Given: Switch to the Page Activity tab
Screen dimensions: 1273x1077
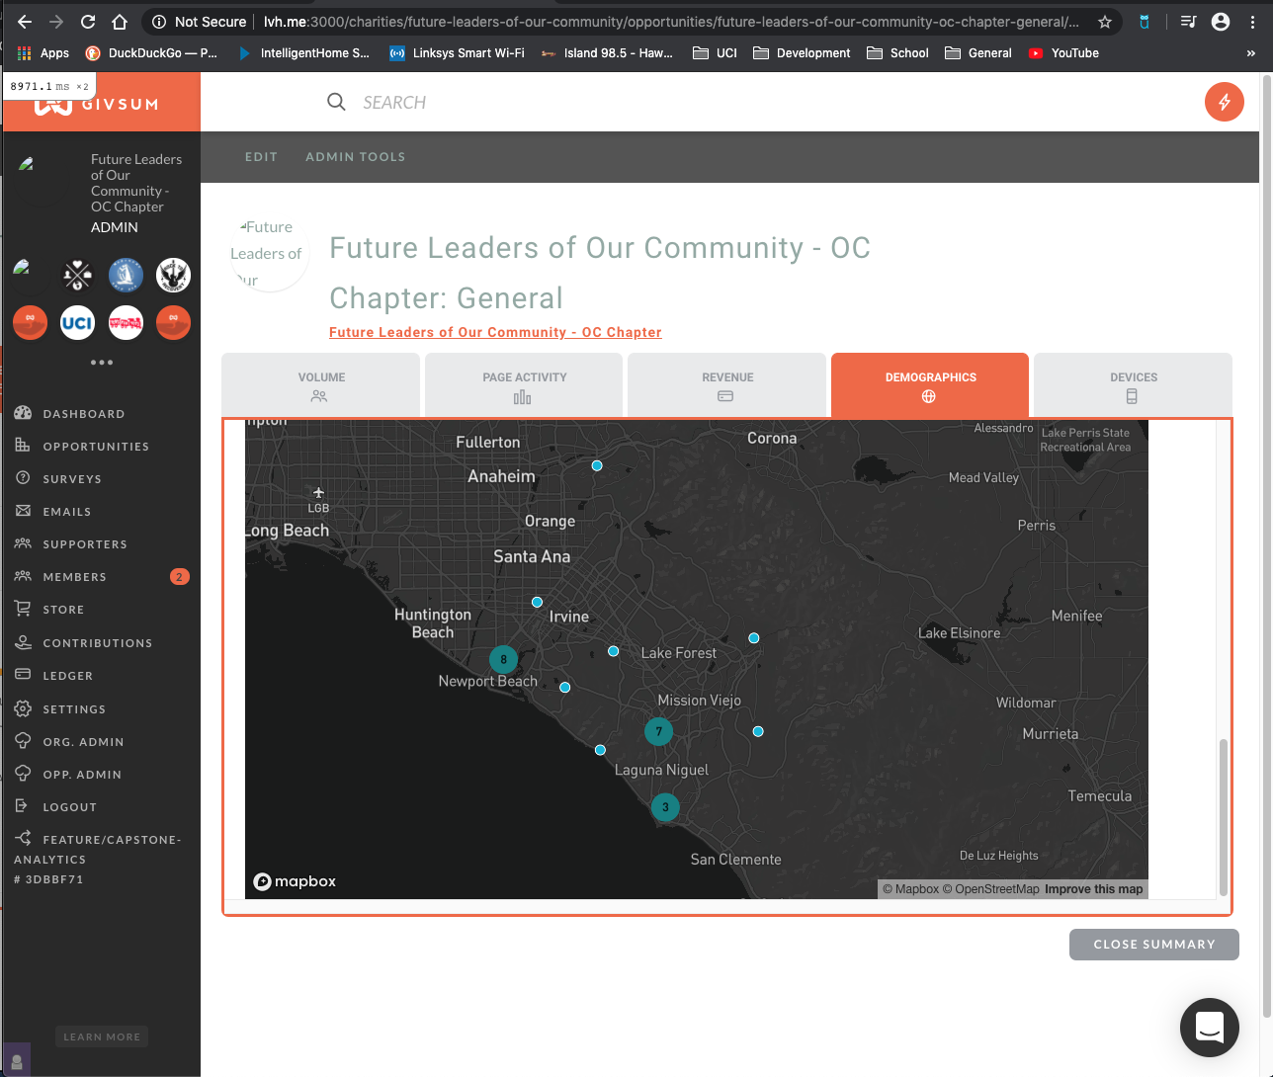Looking at the screenshot, I should coord(524,385).
